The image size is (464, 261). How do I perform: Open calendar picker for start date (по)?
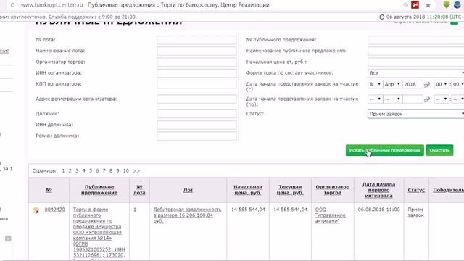[427, 99]
